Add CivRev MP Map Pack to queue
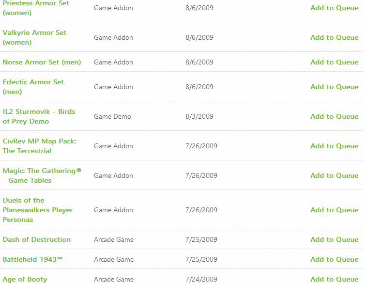The width and height of the screenshot is (366, 284). (x=334, y=146)
